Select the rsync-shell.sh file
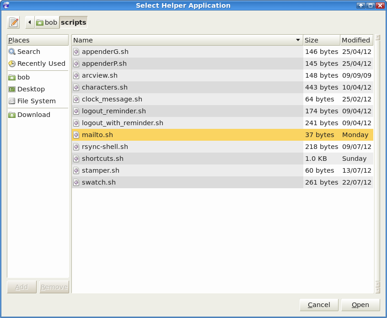 coord(222,147)
